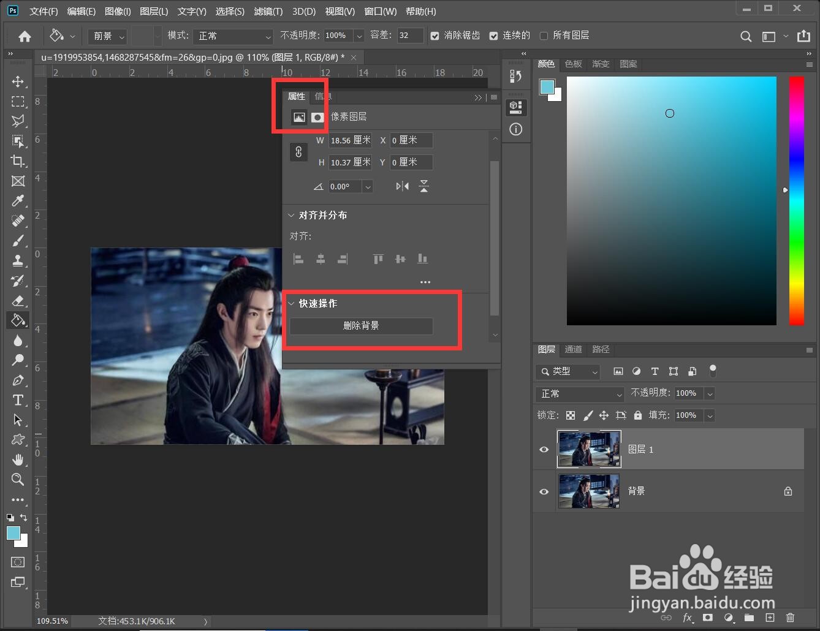Select the Crop tool
820x631 pixels.
pos(18,161)
